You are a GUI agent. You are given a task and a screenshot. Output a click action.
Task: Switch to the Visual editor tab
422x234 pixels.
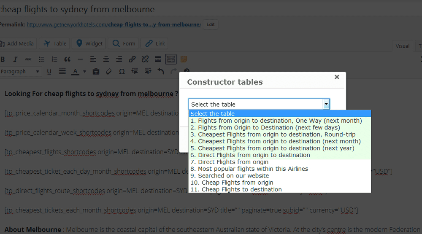coord(402,46)
